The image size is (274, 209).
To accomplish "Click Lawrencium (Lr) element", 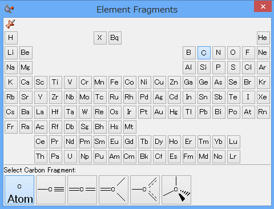I will pyautogui.click(x=233, y=156).
